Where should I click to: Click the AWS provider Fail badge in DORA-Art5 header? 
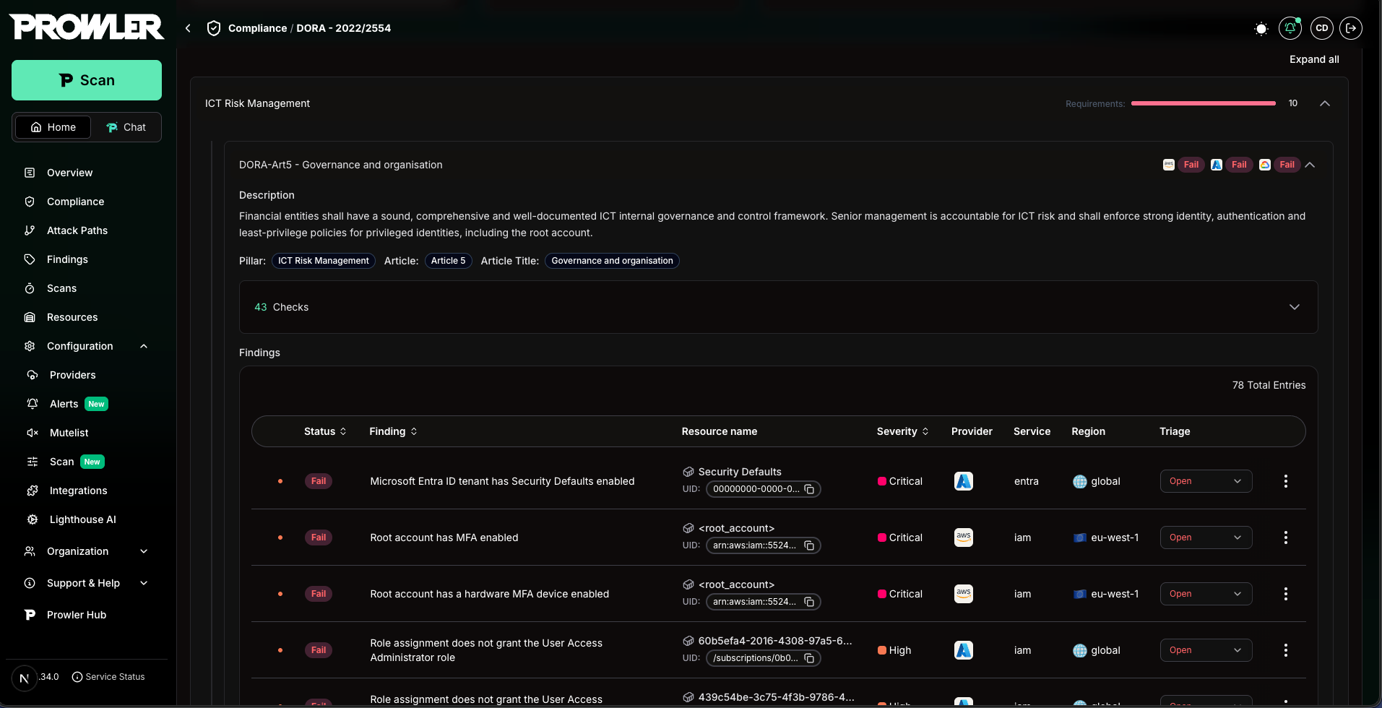pos(1191,165)
